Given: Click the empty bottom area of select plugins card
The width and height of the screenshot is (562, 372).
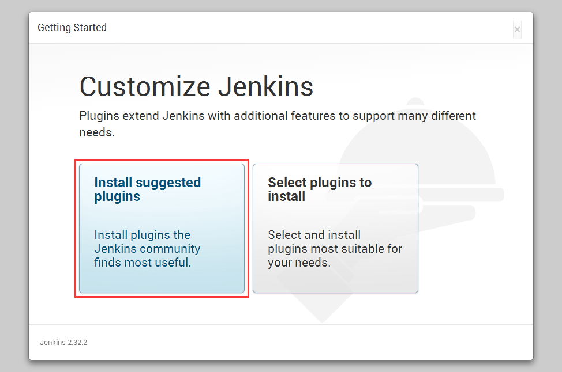Looking at the screenshot, I should [335, 281].
